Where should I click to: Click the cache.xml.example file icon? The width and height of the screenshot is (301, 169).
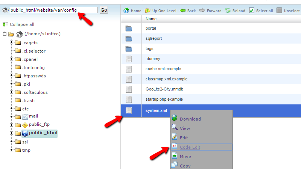coord(129,69)
